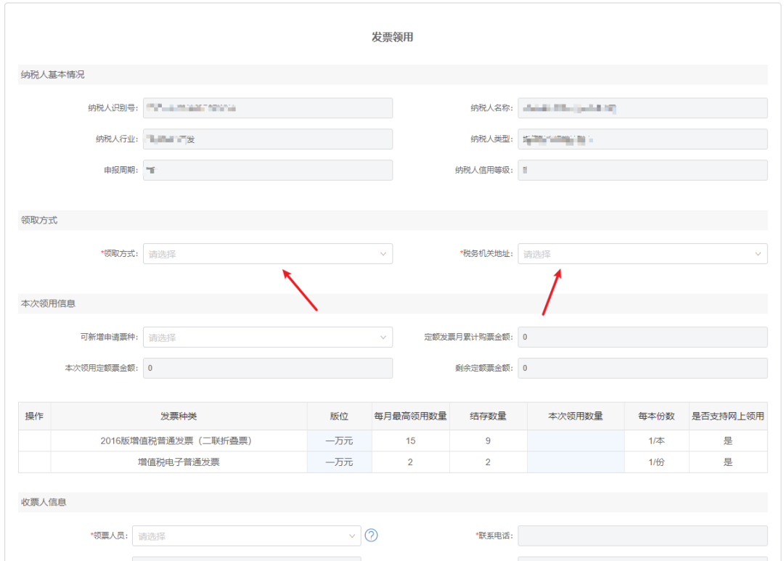Select the 增值税电子普通发票 row text

(x=179, y=462)
